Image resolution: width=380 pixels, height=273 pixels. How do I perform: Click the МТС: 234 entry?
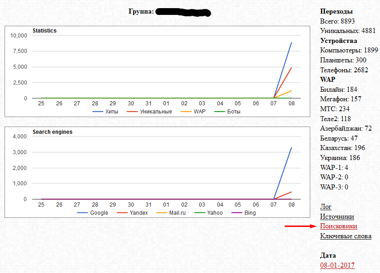click(x=335, y=109)
